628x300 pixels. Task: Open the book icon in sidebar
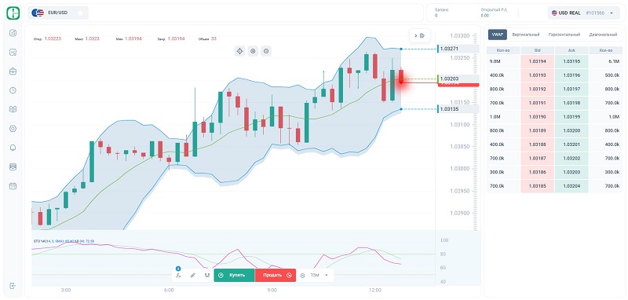(x=13, y=109)
